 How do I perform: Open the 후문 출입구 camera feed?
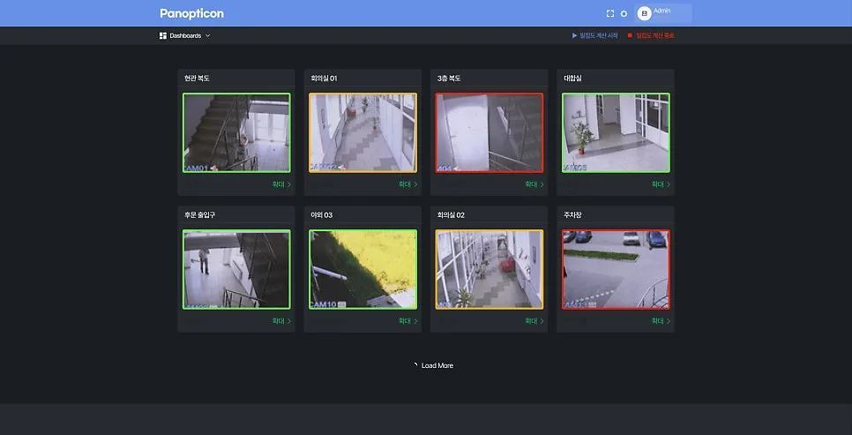point(236,269)
